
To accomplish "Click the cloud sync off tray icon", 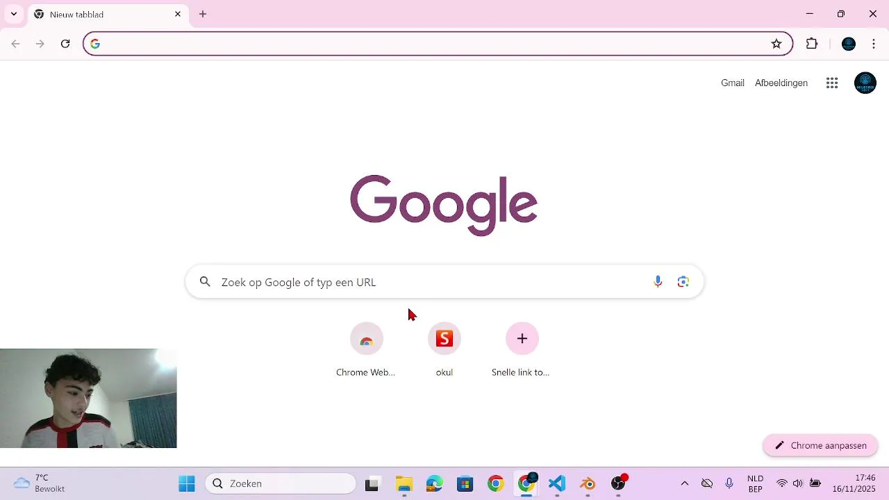I will pyautogui.click(x=707, y=483).
